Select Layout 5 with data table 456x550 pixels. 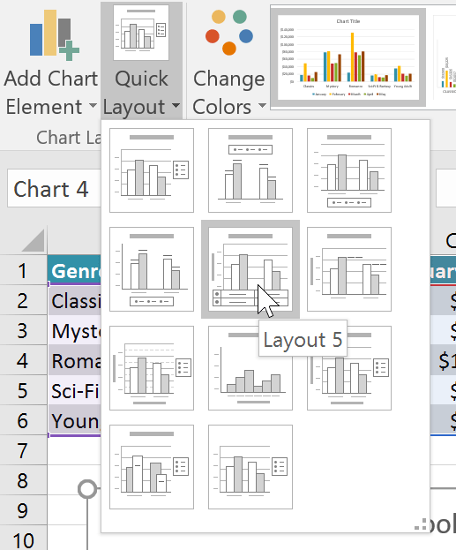click(250, 269)
